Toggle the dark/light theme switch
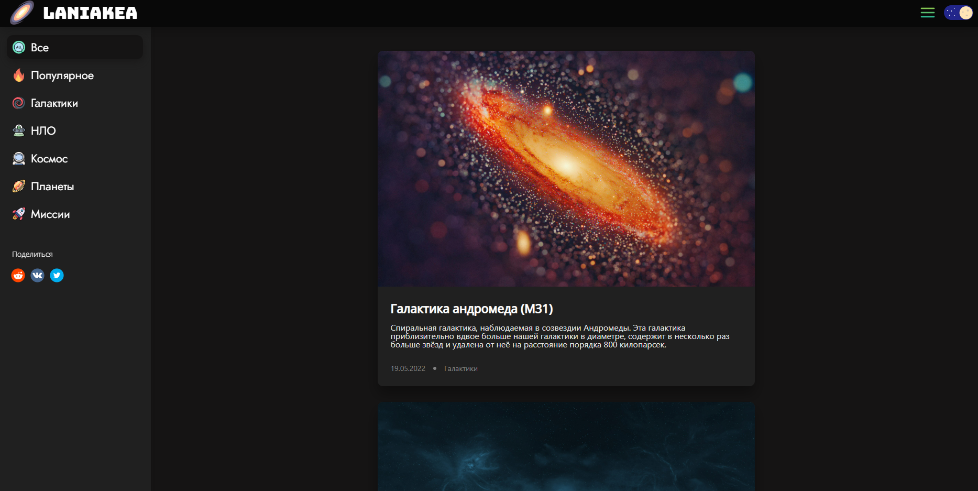This screenshot has width=978, height=491. pos(958,13)
